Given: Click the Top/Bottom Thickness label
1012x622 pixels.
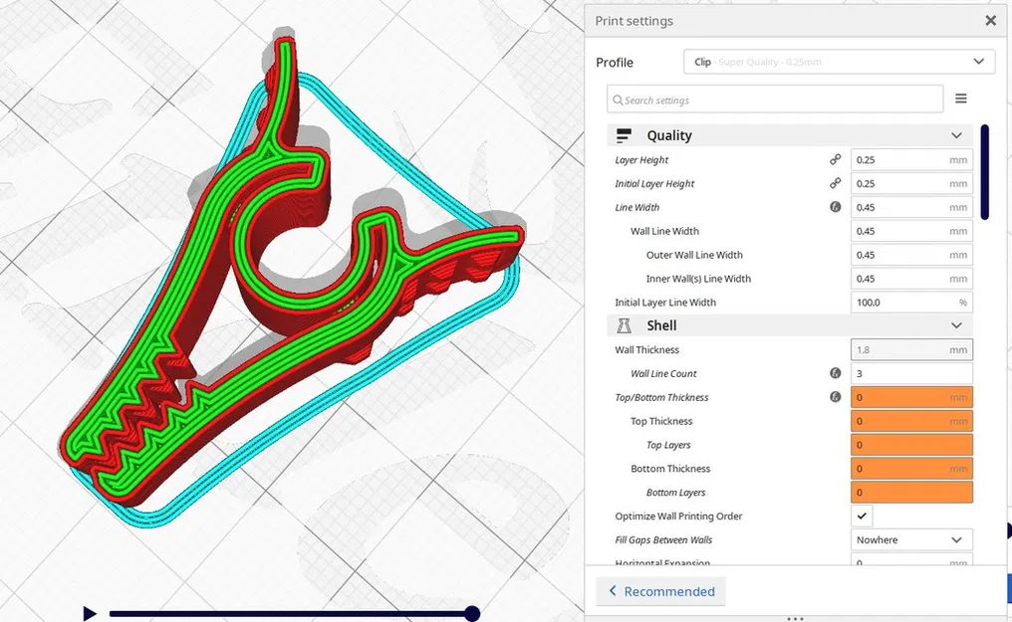Looking at the screenshot, I should (x=661, y=398).
